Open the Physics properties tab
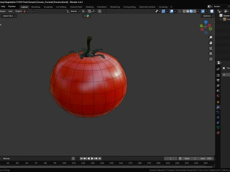 click(218, 118)
